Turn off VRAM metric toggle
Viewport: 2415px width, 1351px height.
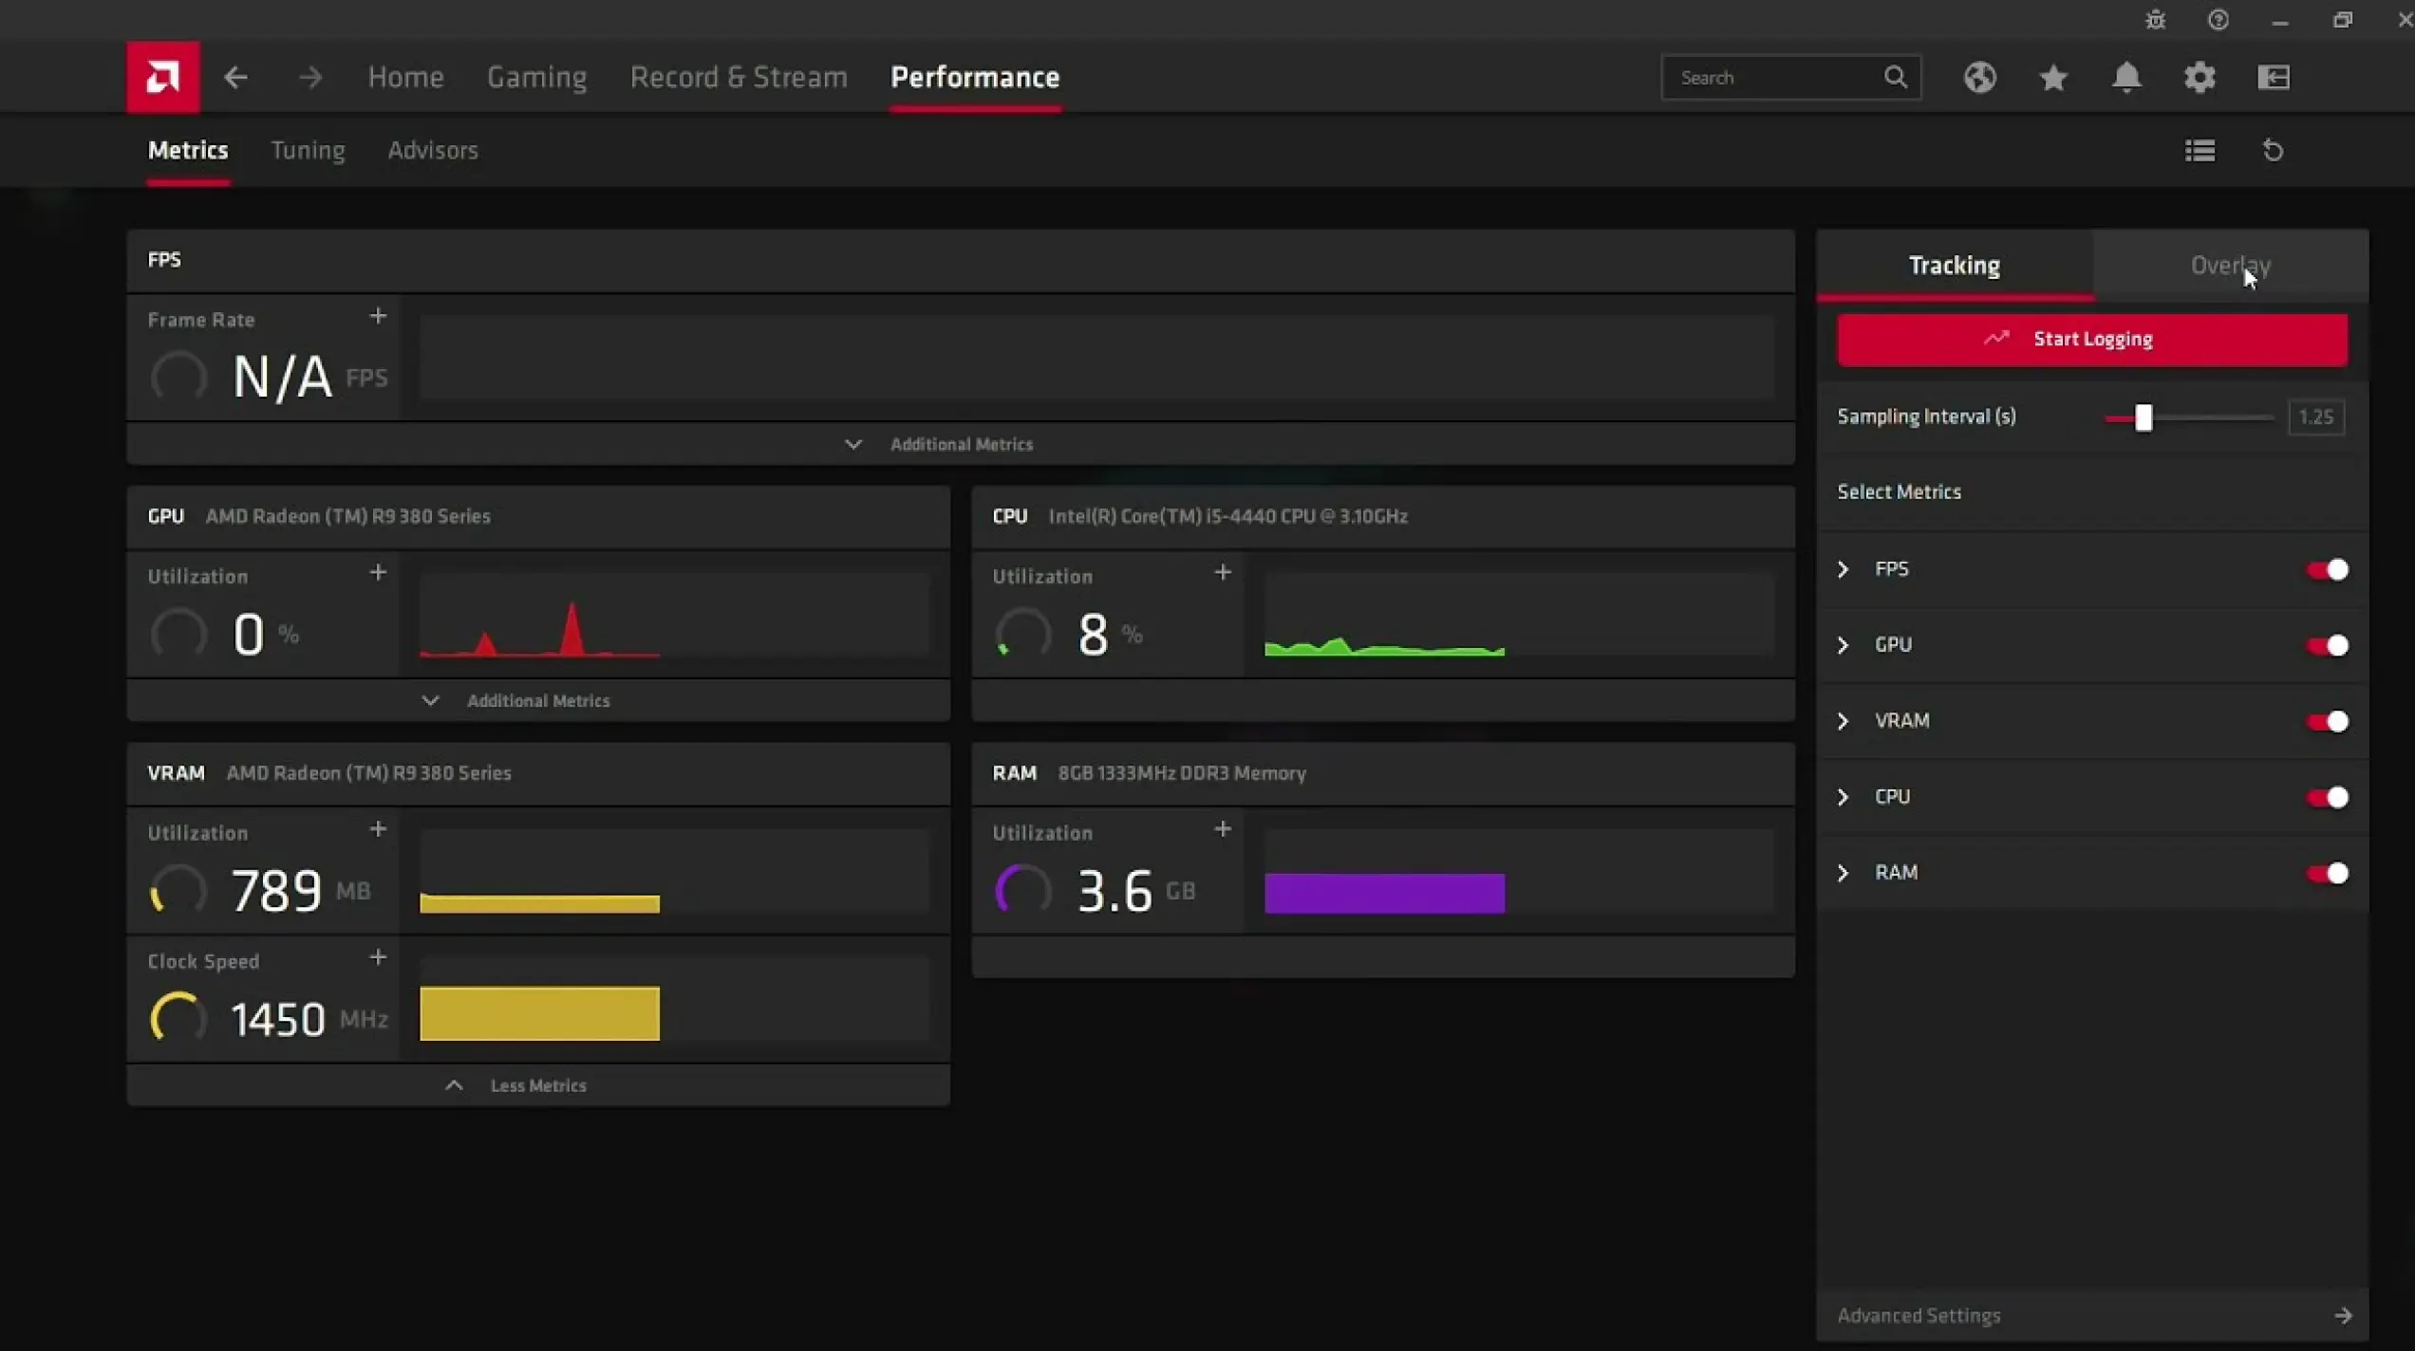click(x=2327, y=721)
